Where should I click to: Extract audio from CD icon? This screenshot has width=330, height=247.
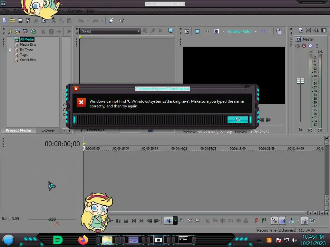(33, 32)
